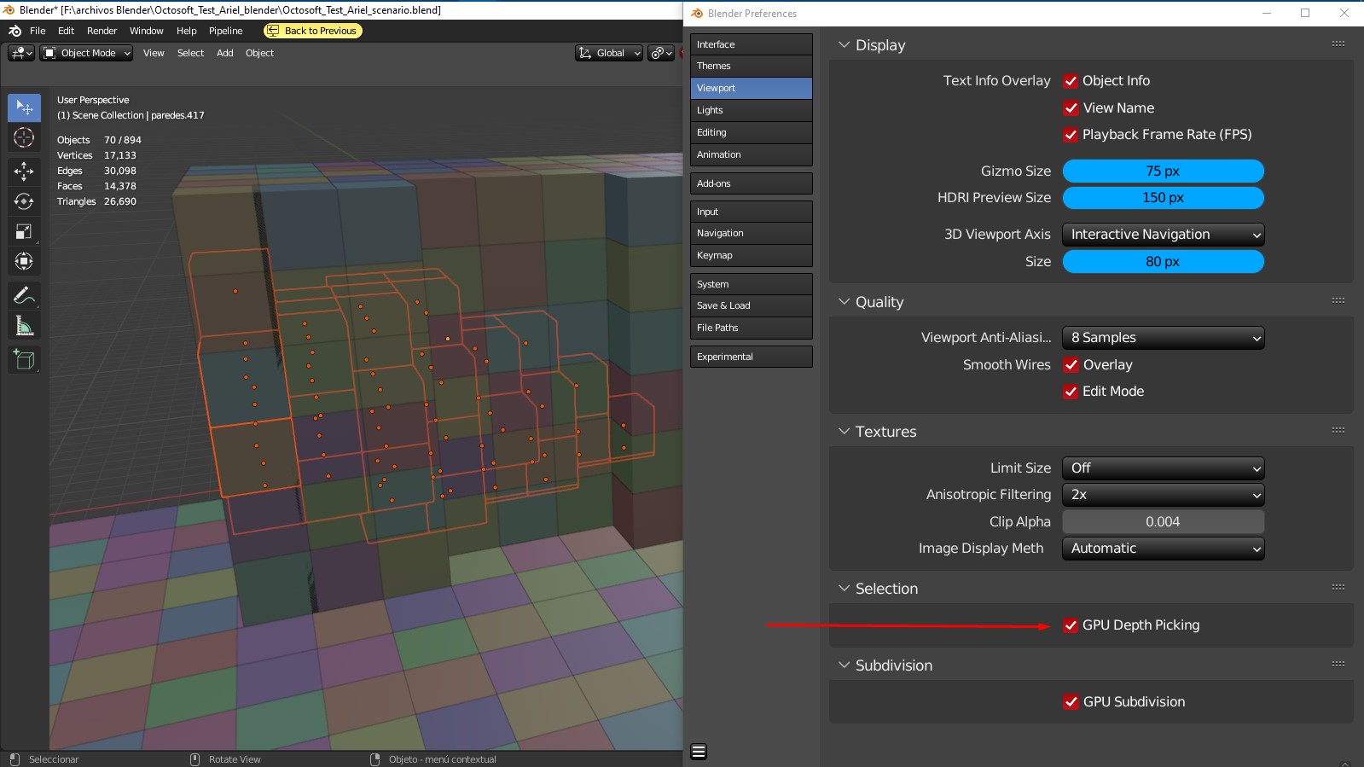The width and height of the screenshot is (1364, 767).
Task: Open Anisotropic Filtering dropdown
Action: (x=1163, y=495)
